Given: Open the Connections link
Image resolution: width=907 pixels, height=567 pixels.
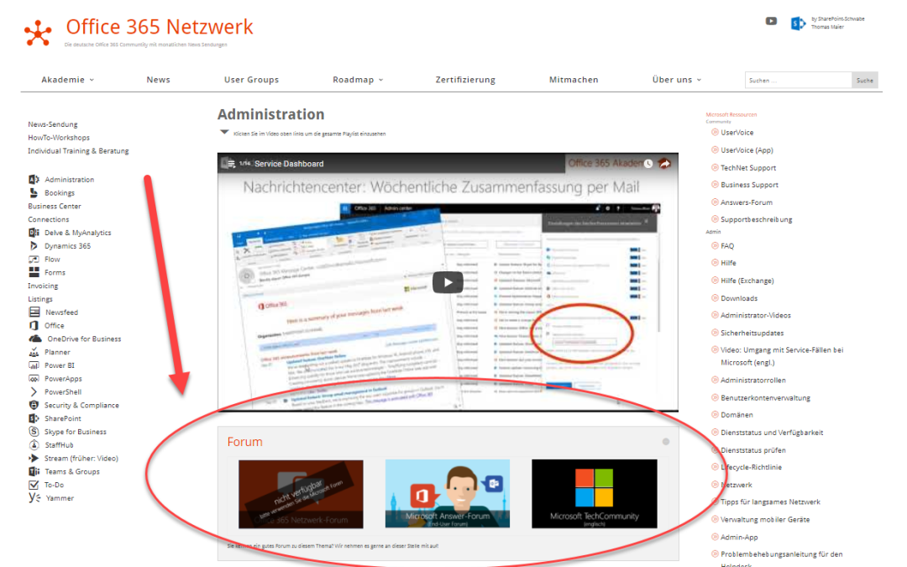Looking at the screenshot, I should (x=49, y=219).
